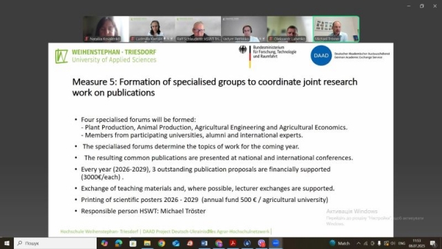
Task: Select Ralf Schlauderer's video thumbnail
Action: tap(198, 29)
